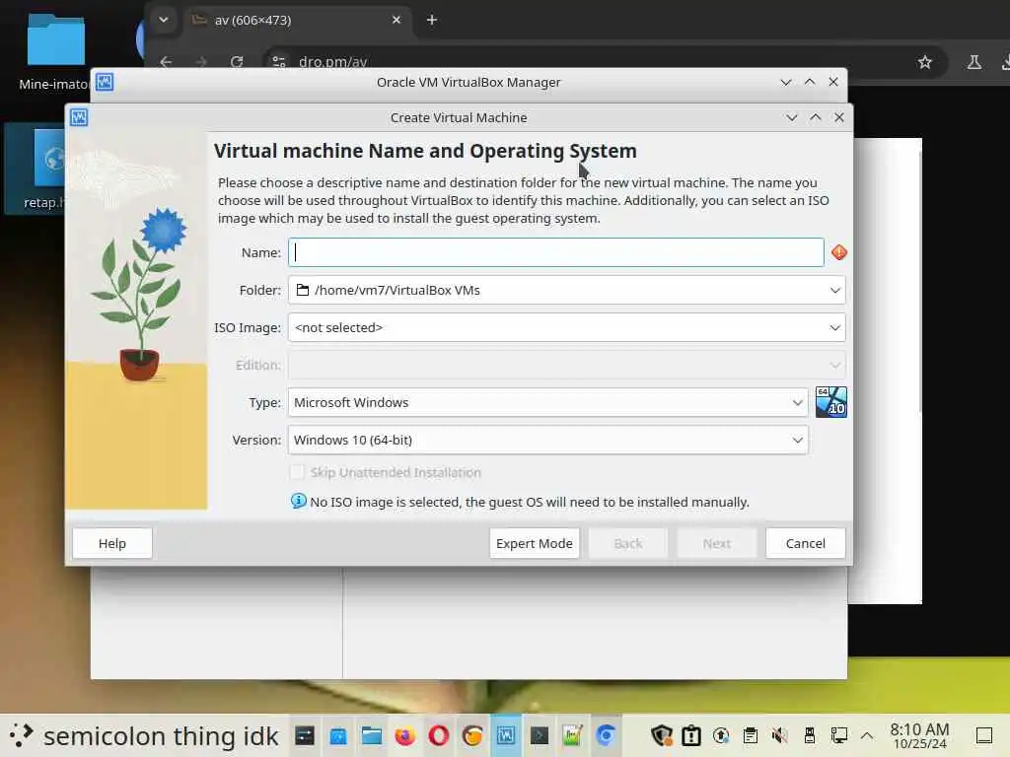Open the application launcher menu

pyautogui.click(x=21, y=735)
